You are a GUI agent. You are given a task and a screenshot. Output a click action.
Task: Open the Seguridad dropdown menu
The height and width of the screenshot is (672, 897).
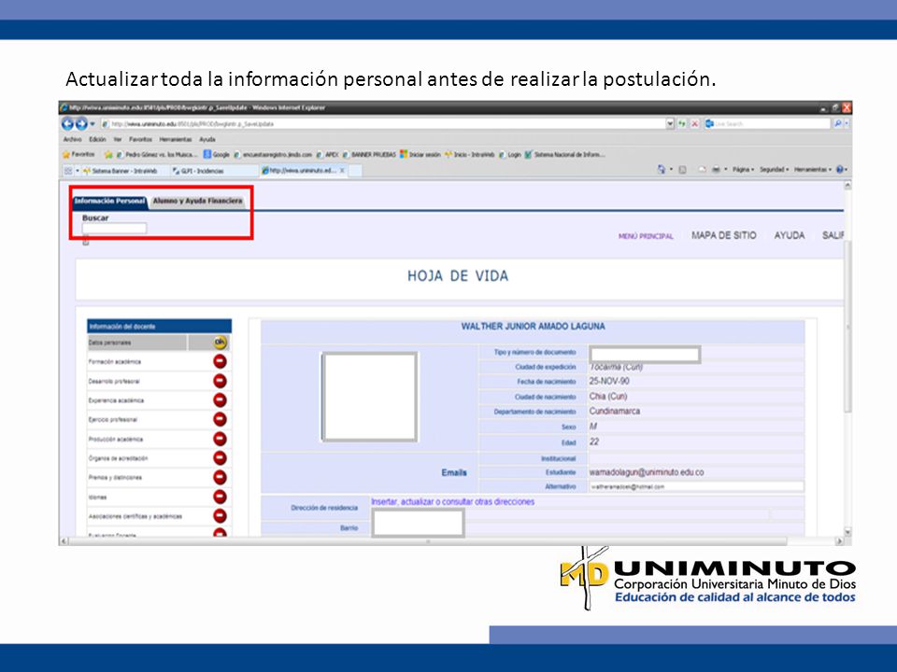click(x=774, y=170)
